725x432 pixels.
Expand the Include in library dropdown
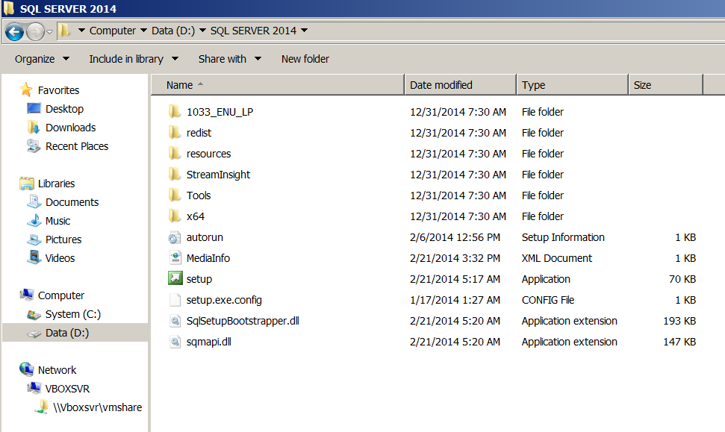(x=134, y=59)
